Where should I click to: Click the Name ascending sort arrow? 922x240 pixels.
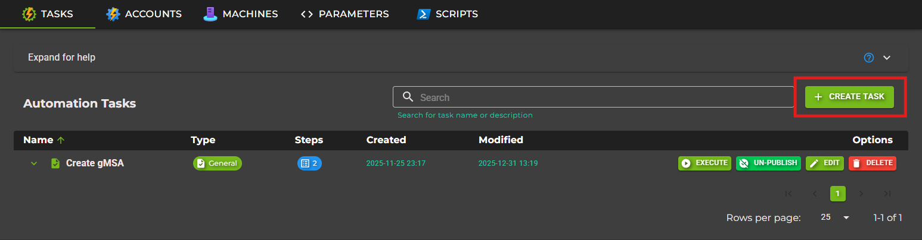(61, 140)
